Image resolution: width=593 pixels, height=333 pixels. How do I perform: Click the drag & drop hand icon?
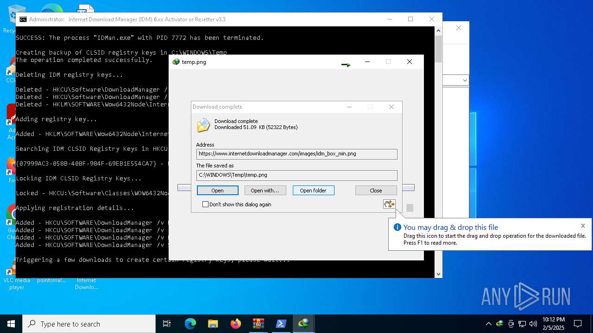389,204
